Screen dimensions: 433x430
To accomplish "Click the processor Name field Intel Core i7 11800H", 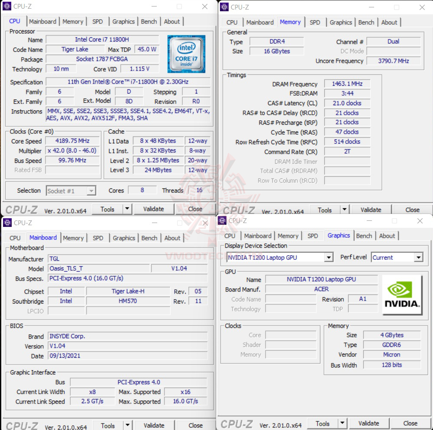I will [102, 39].
